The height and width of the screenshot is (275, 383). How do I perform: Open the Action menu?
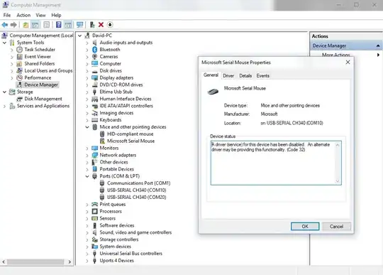[23, 15]
